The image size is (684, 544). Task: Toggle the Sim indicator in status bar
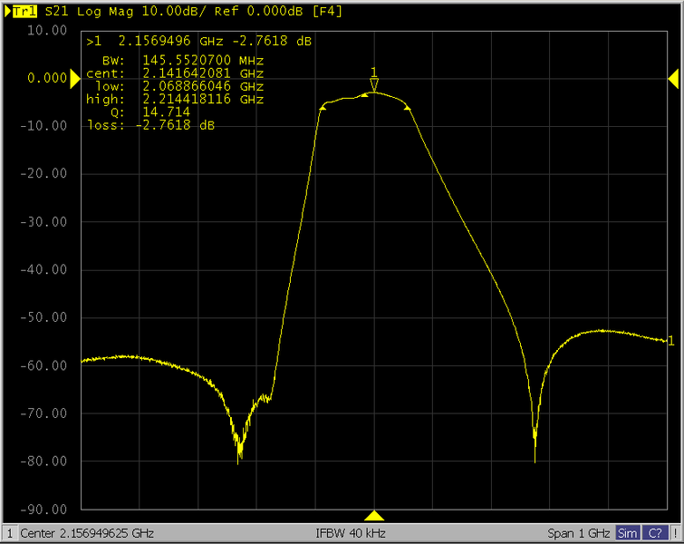[627, 533]
